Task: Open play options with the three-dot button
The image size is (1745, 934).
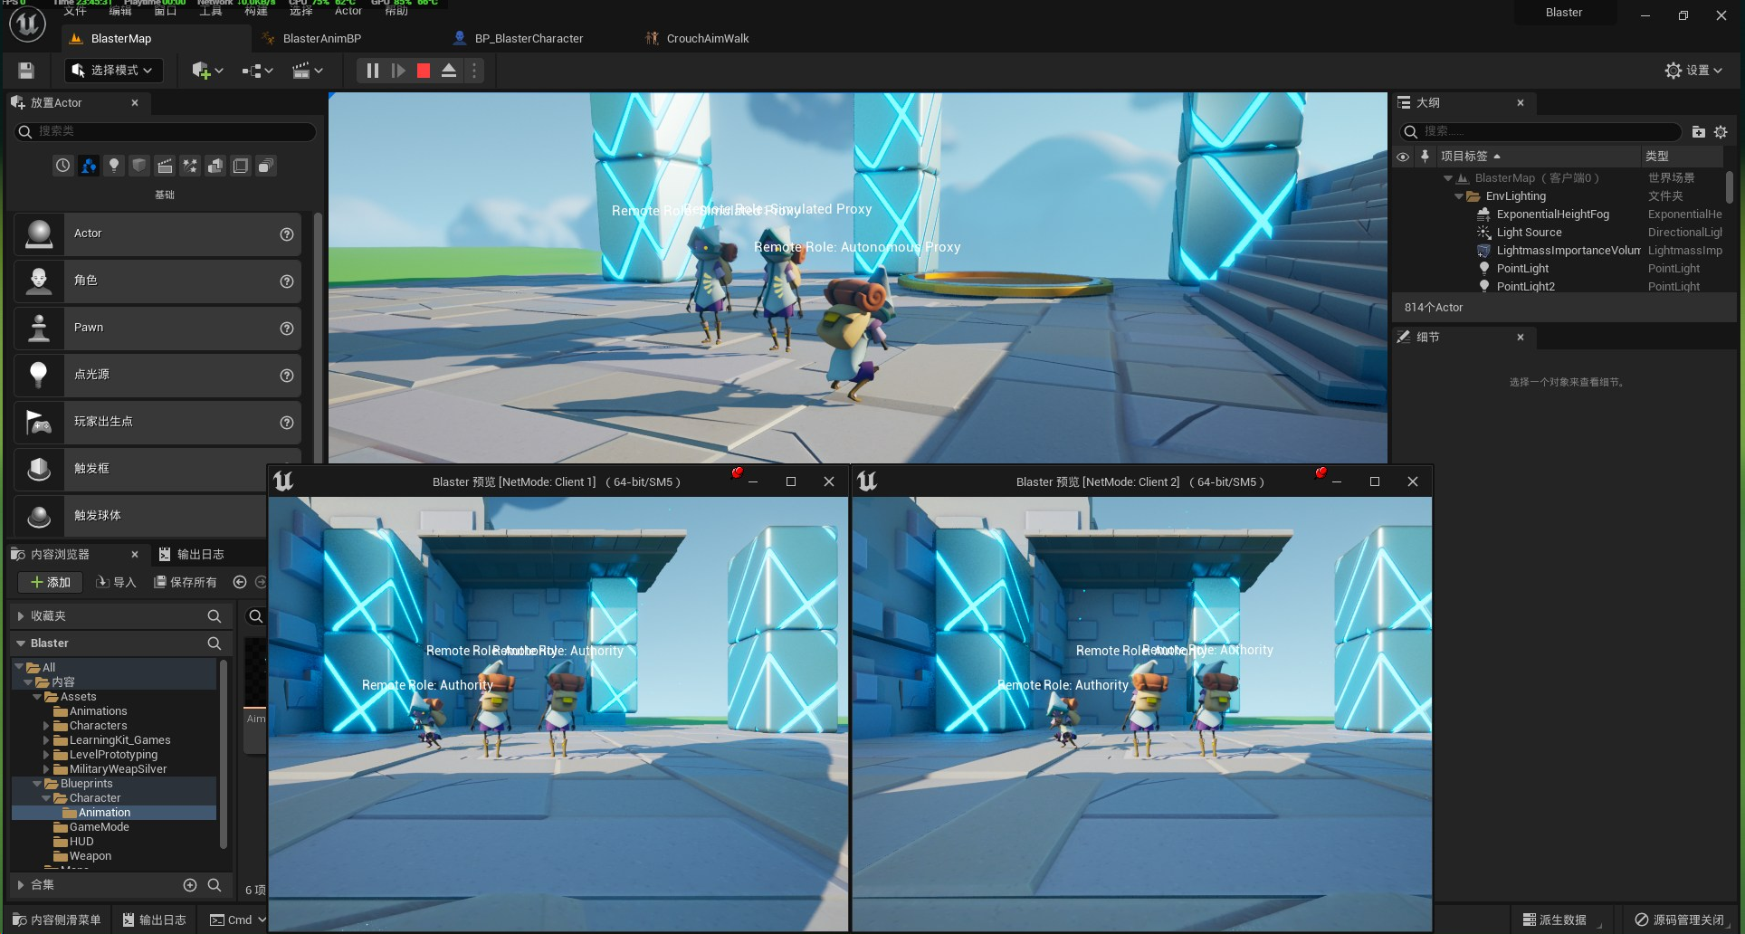Action: (x=473, y=71)
